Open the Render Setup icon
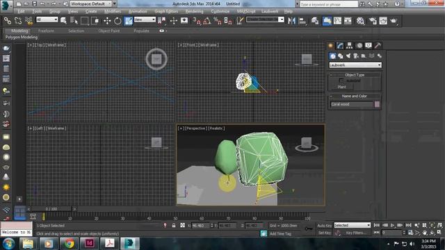The height and width of the screenshot is (250, 445). click(373, 21)
